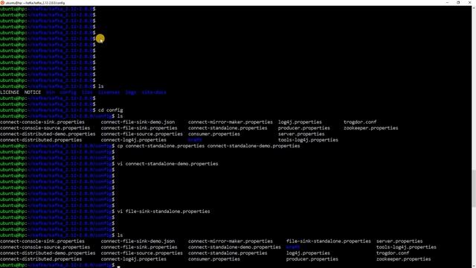Click the 'vi file-sink-standalone.properties' command
Viewport: 476px width, 268px height.
[x=164, y=211]
